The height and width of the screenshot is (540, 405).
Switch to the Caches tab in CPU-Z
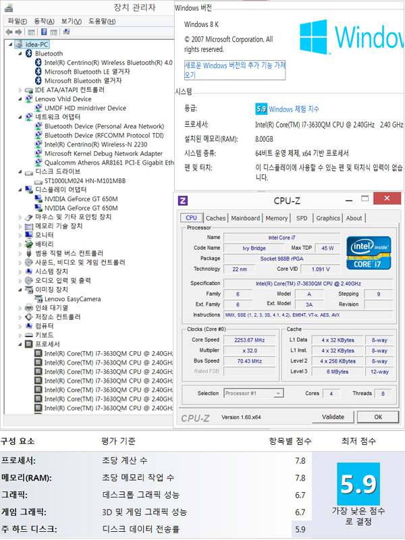coord(215,218)
